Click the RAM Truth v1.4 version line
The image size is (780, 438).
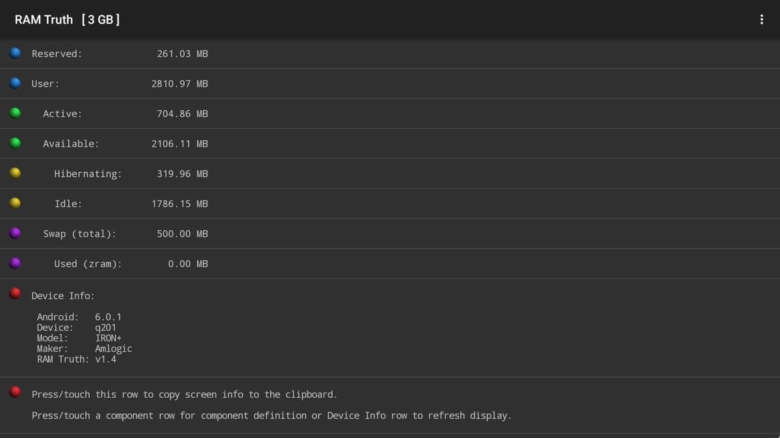[77, 359]
